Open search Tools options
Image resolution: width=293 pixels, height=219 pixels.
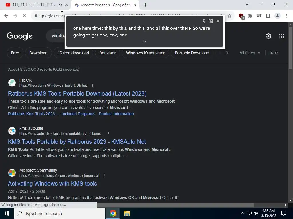(274, 53)
